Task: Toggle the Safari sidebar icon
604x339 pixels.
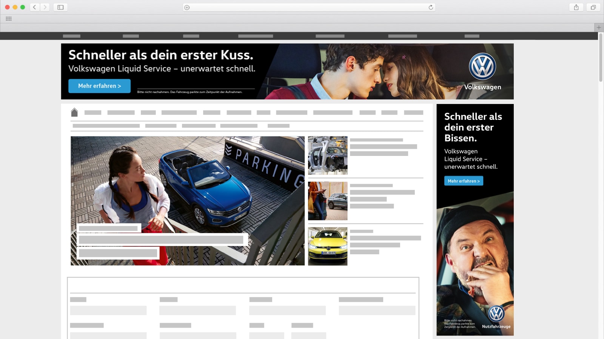Action: [60, 7]
